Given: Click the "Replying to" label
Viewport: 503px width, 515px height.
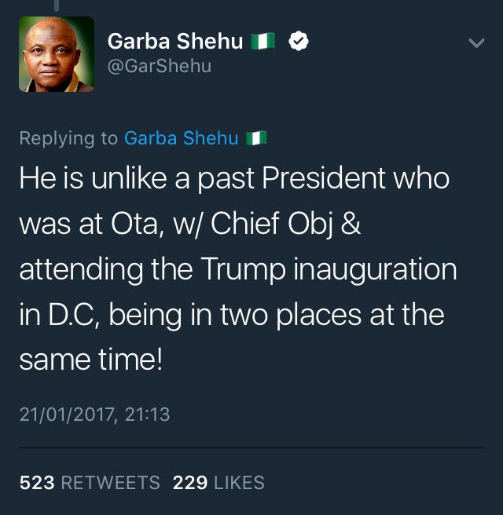Looking at the screenshot, I should point(68,138).
